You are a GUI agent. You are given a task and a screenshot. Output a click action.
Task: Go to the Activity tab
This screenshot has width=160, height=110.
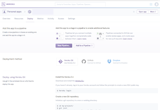point(51,19)
